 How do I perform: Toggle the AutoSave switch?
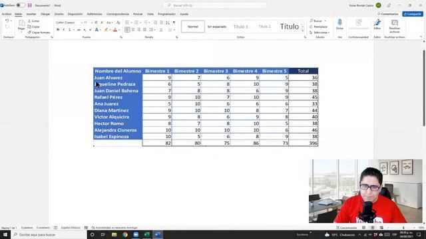point(21,5)
